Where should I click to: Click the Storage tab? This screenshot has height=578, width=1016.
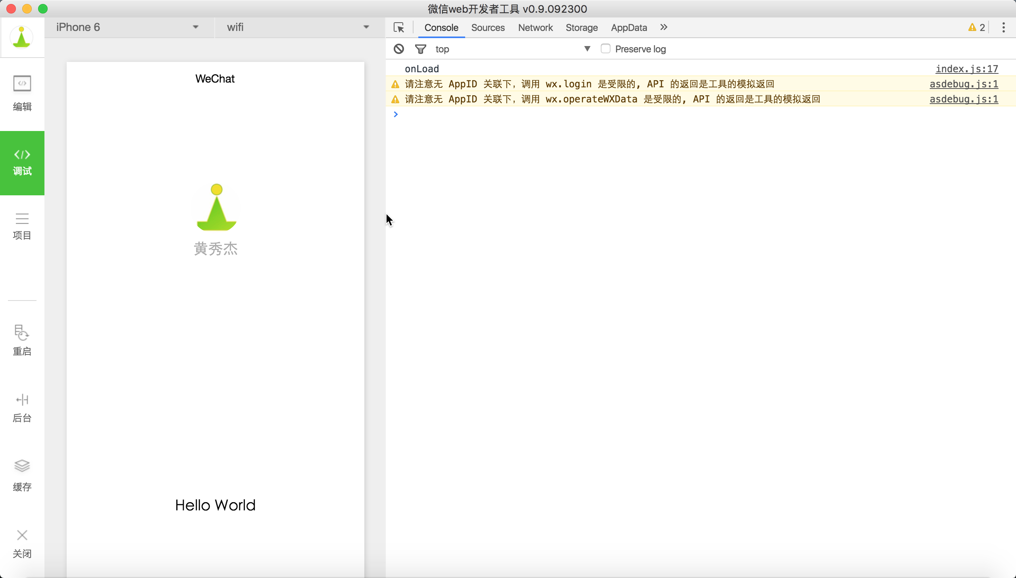coord(582,27)
